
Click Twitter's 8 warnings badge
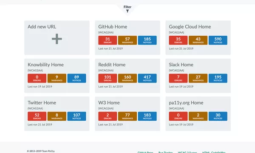click(57, 116)
